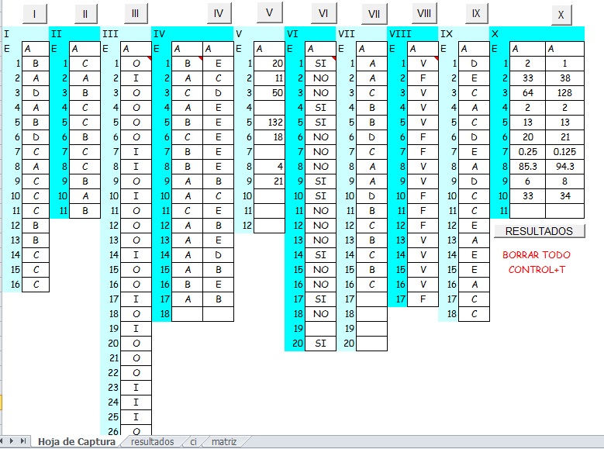Select section X cell with 64
Viewport: 604px width, 449px height.
pos(528,93)
